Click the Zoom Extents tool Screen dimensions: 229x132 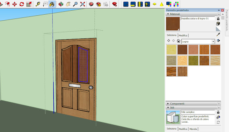(x=83, y=4)
